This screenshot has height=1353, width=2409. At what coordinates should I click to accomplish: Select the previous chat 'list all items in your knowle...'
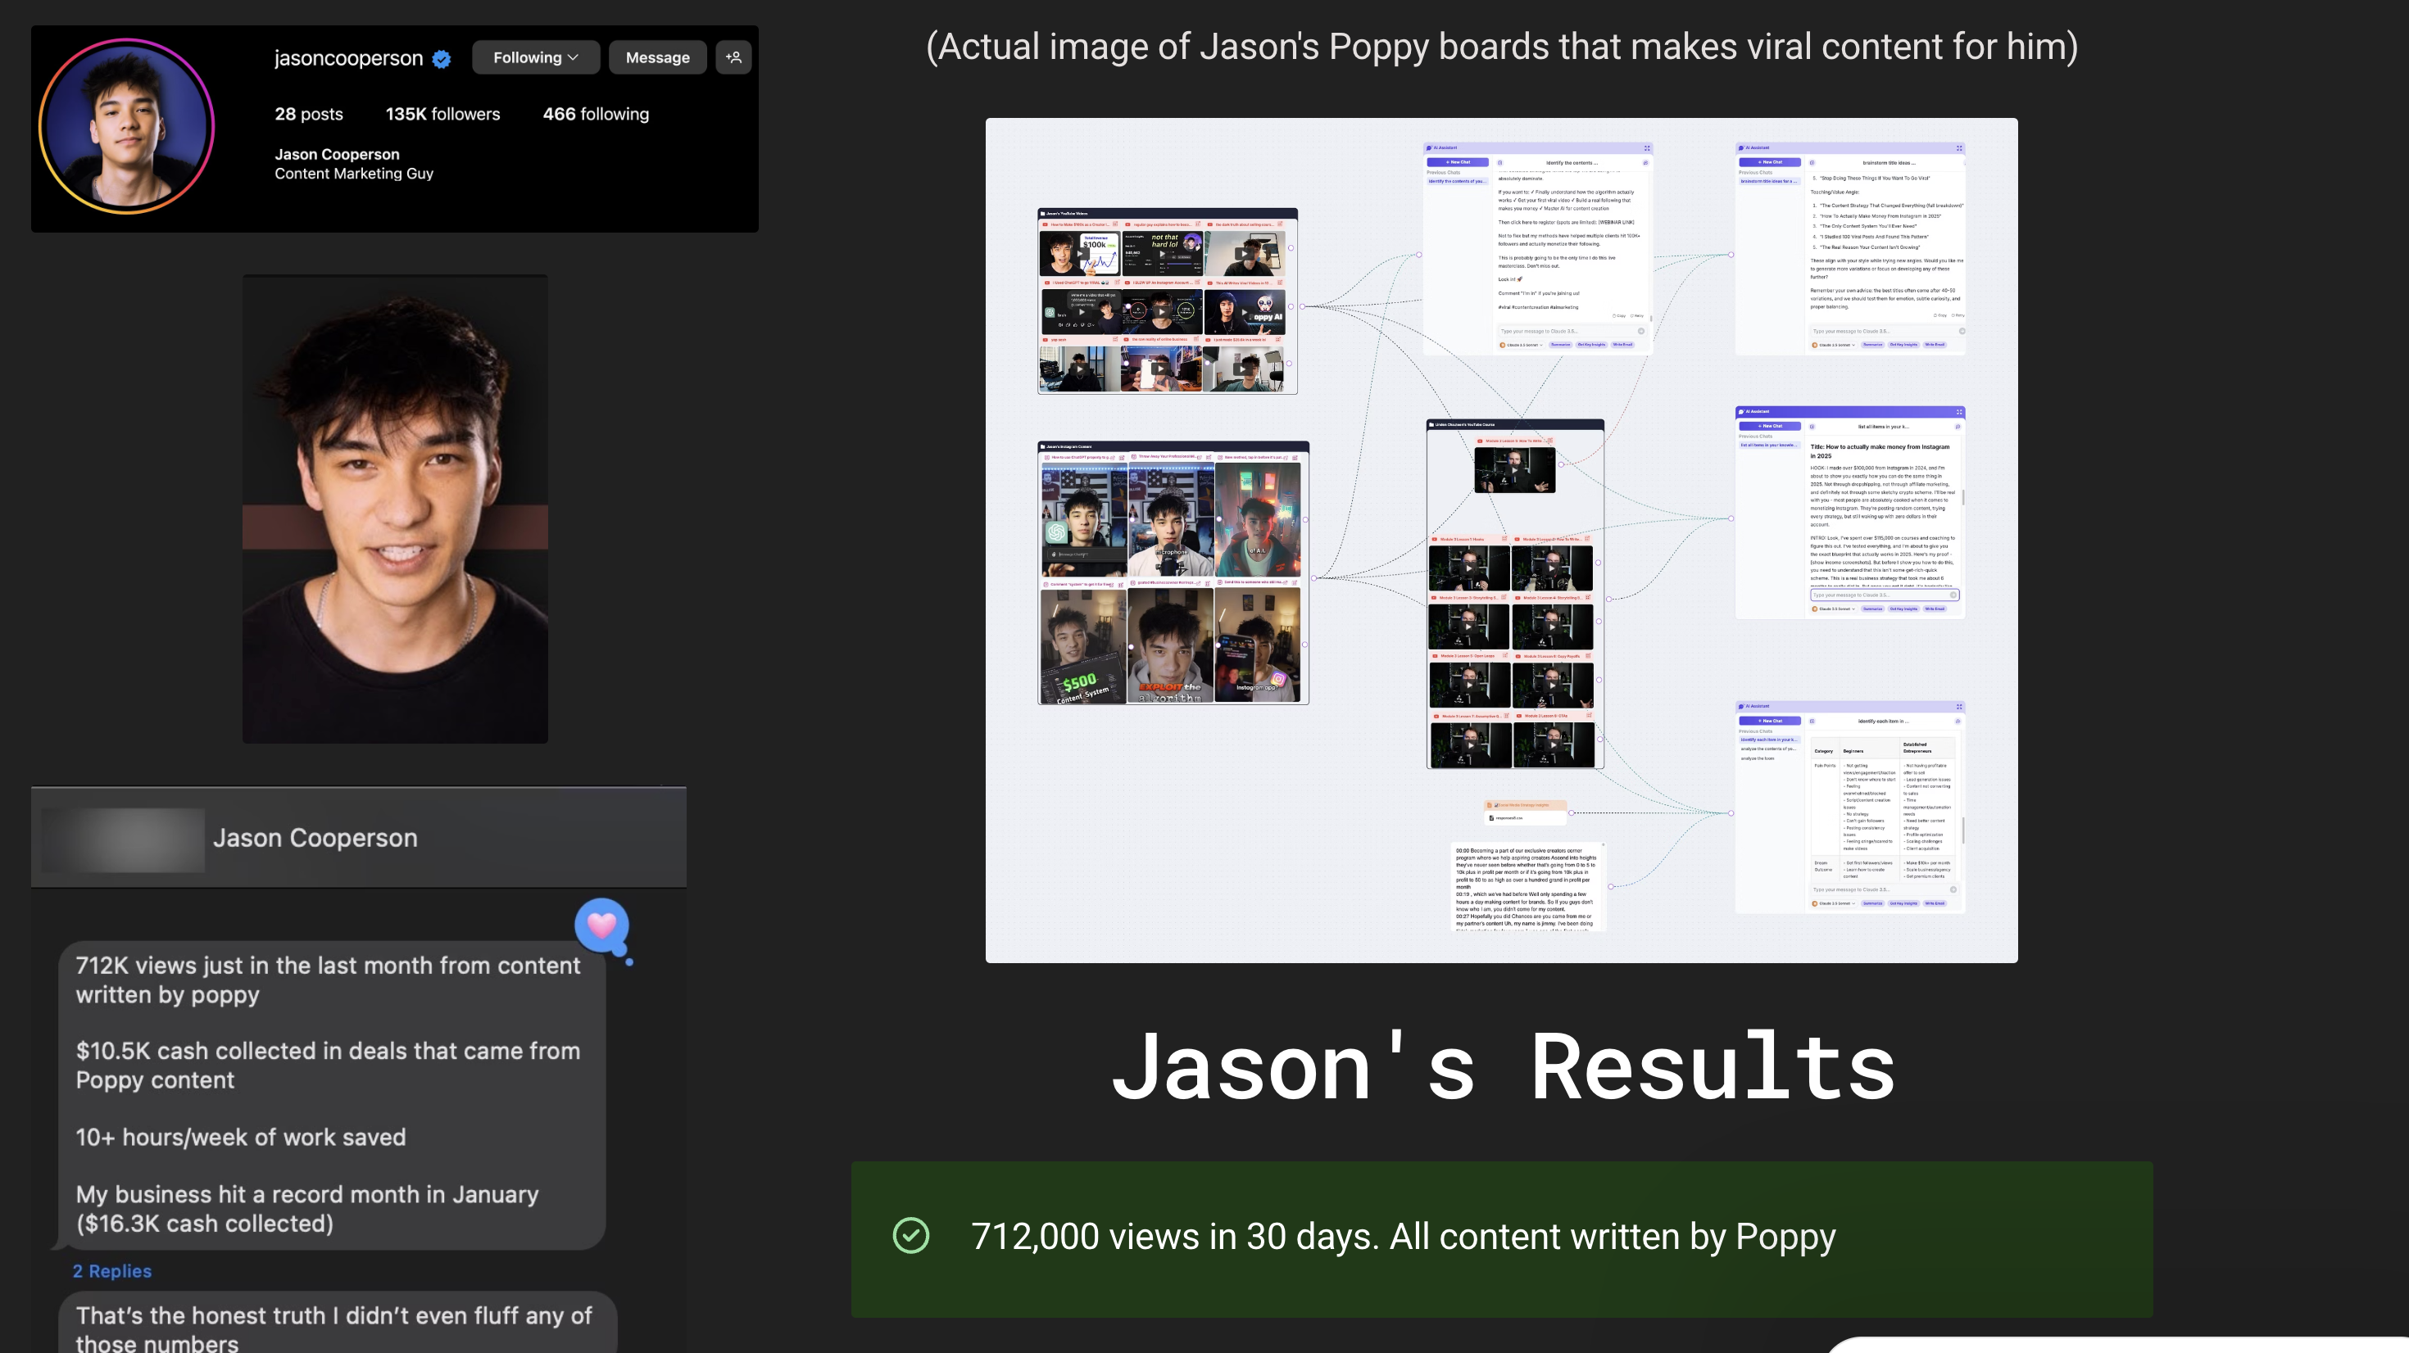[1767, 445]
